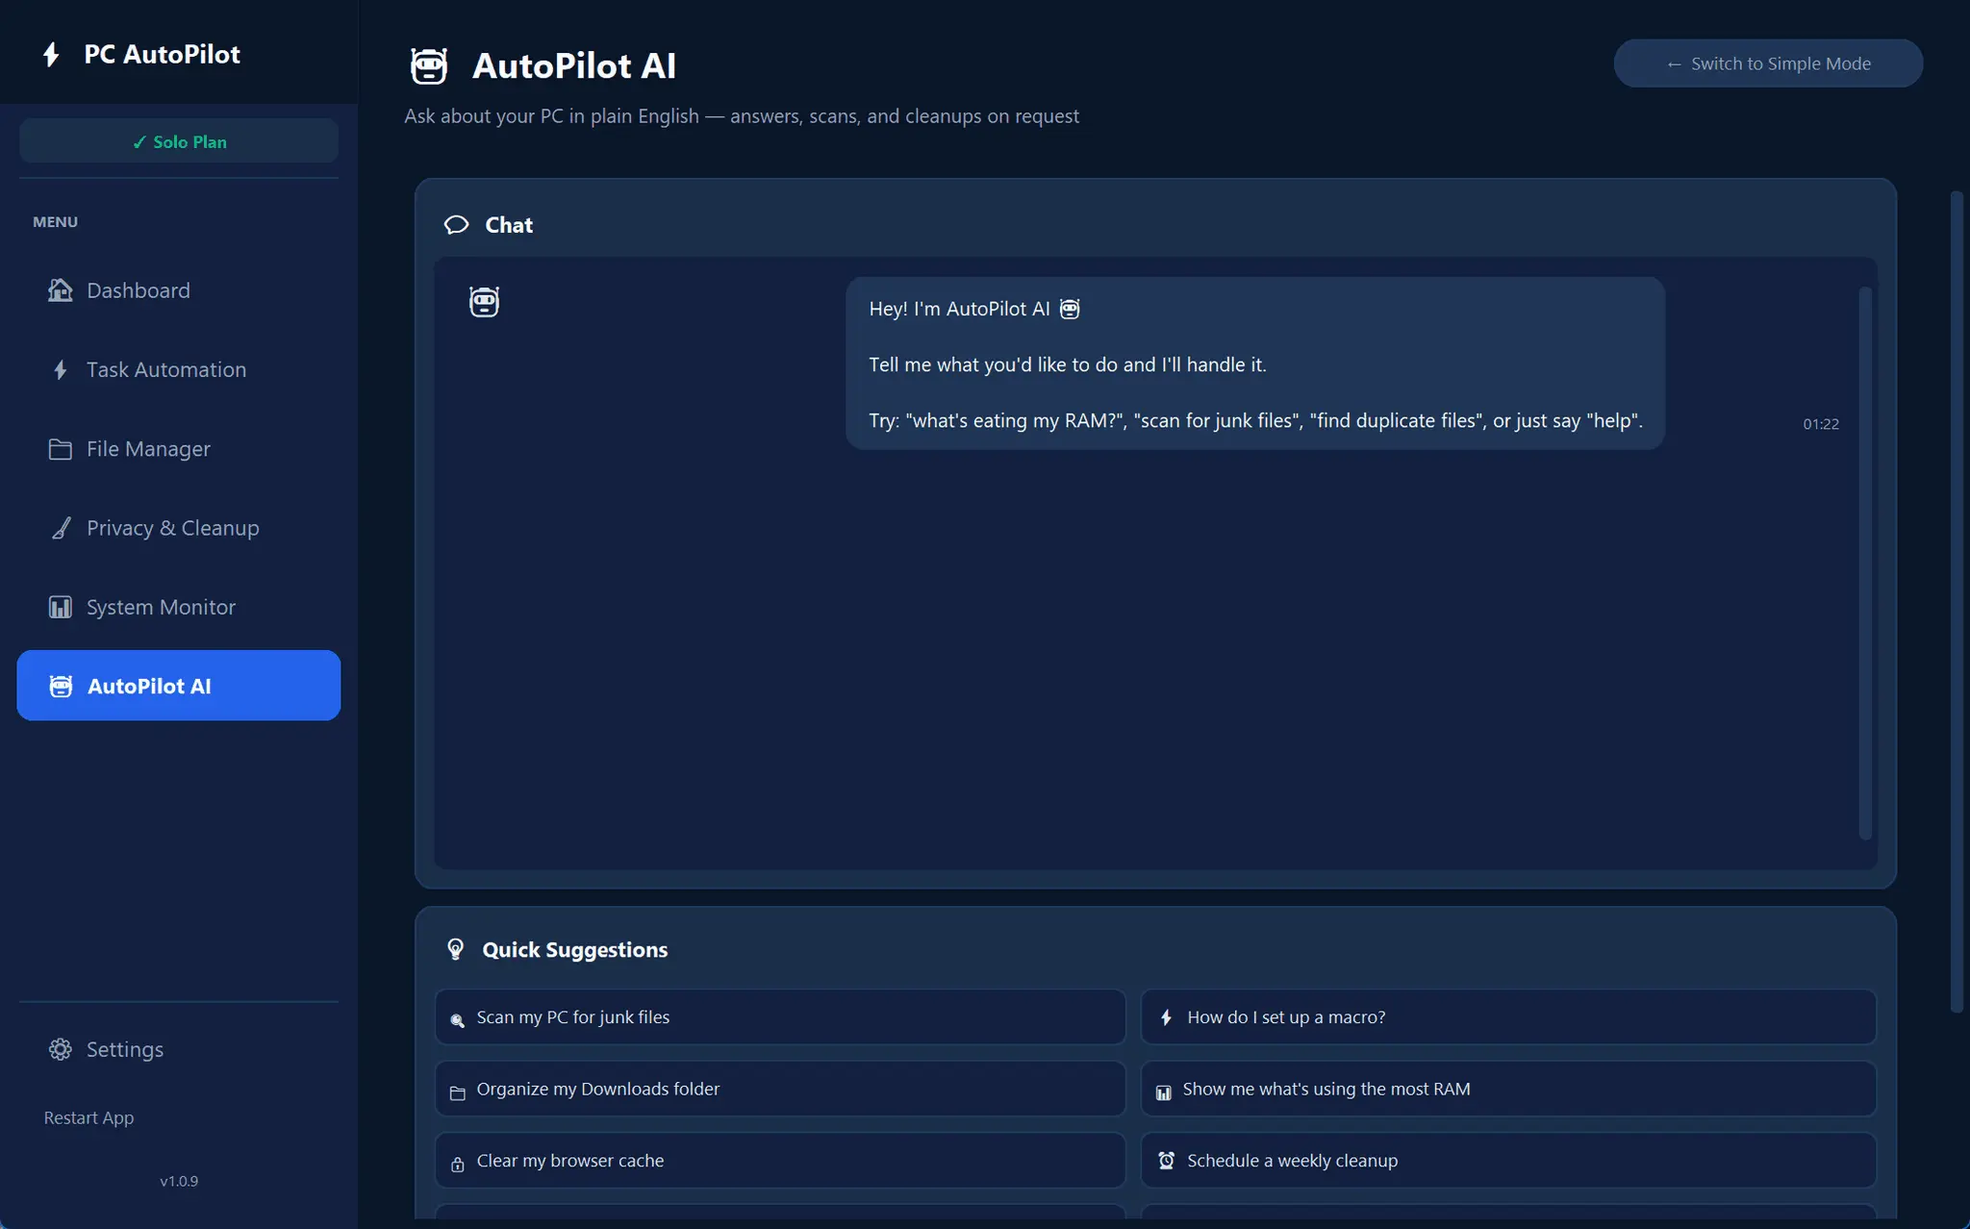Click the PC AutoPilot app name
Image resolution: width=1970 pixels, height=1229 pixels.
tap(162, 55)
